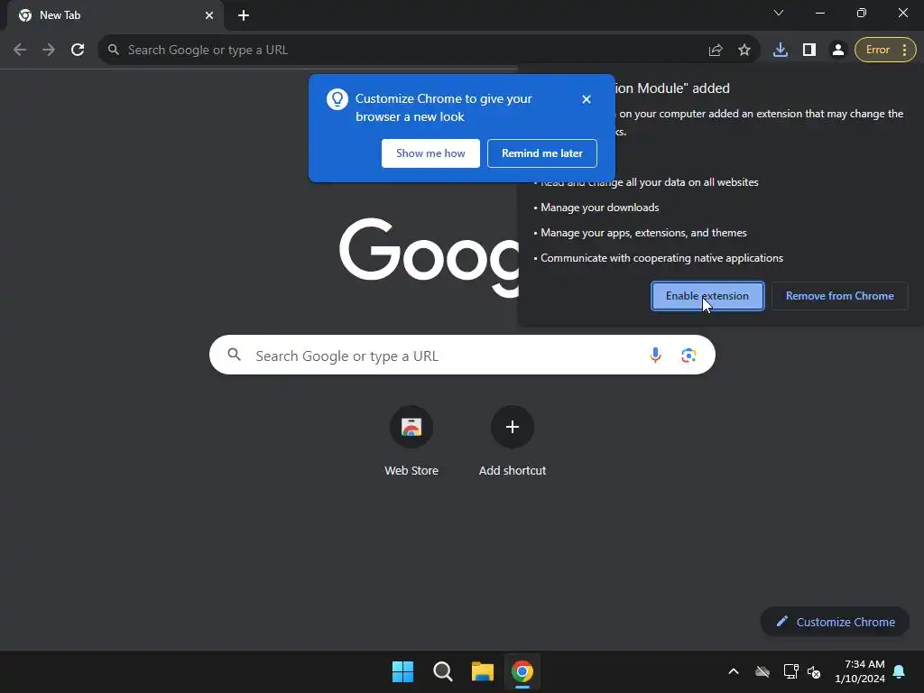Open the Windows Start menu
924x693 pixels.
pyautogui.click(x=403, y=671)
